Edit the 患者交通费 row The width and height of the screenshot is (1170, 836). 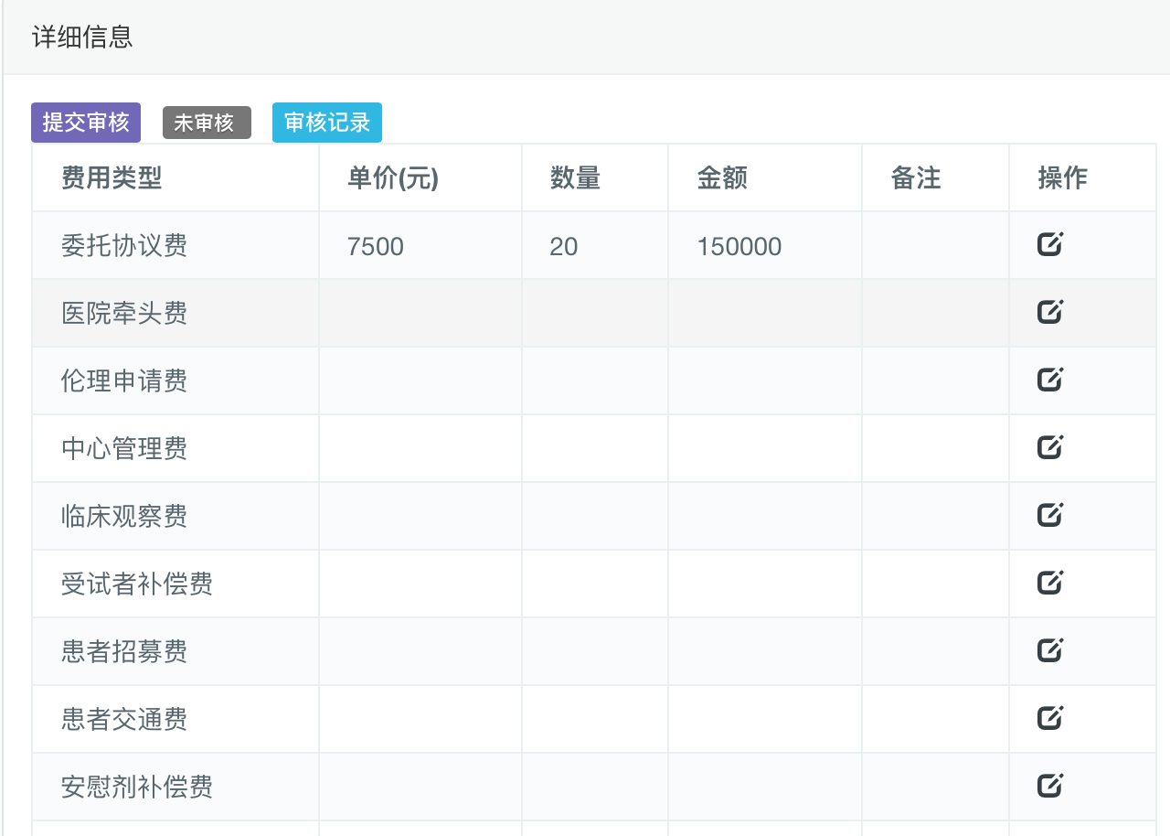[x=1050, y=718]
